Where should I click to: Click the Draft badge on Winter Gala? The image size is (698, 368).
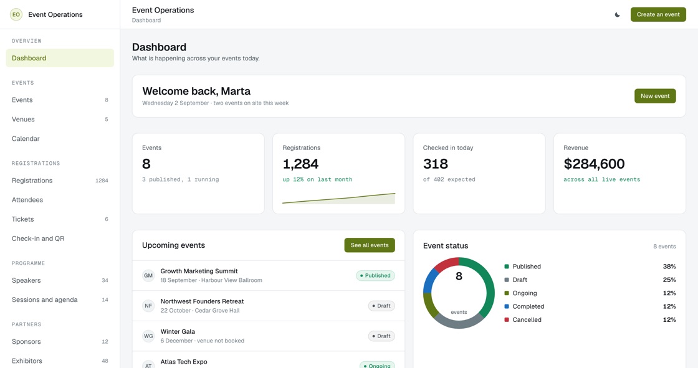coord(381,336)
